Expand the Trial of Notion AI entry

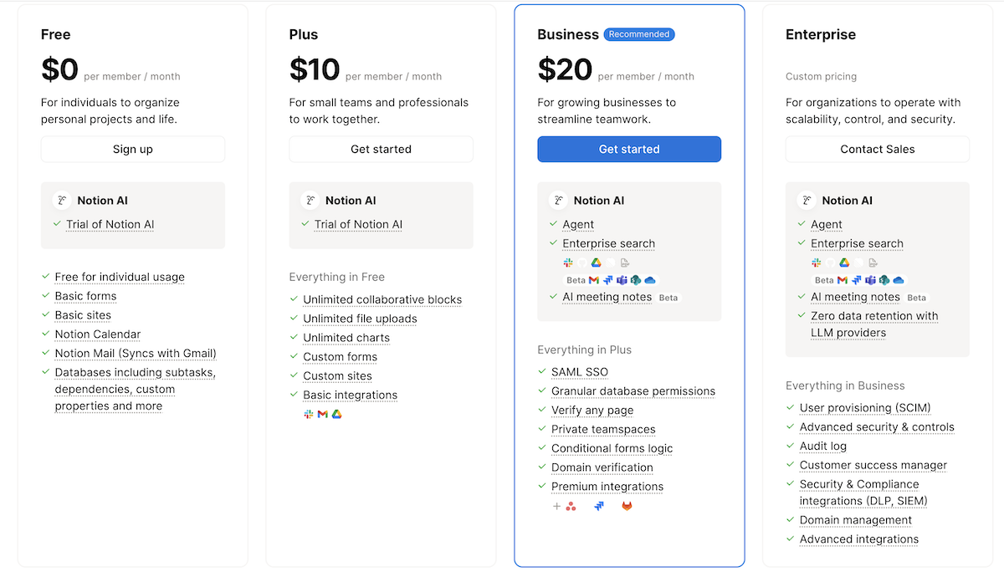click(x=110, y=224)
